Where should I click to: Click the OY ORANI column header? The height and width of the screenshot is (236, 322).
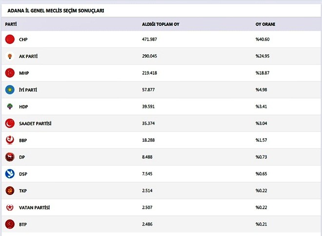pos(265,24)
